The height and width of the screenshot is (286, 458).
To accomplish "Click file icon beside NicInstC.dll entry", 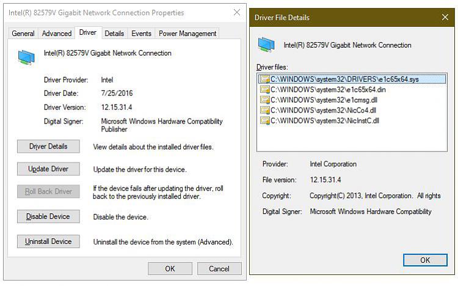I will 265,120.
